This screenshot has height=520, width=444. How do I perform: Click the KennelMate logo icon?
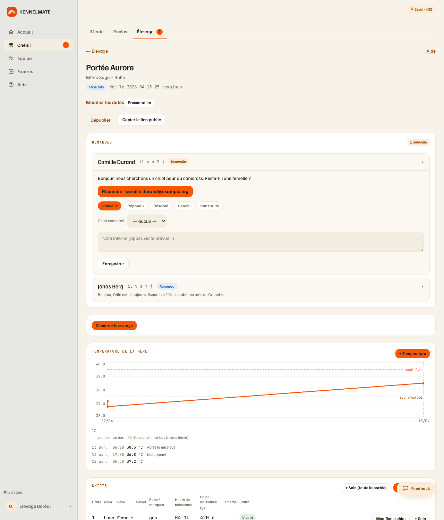point(12,12)
